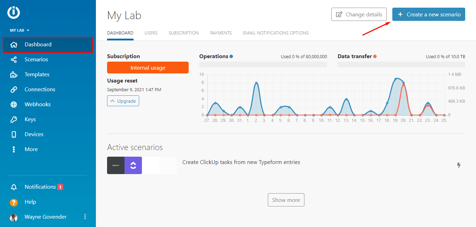Viewport: 476px width, 227px height.
Task: Click the Integromat logo icon
Action: pos(14,13)
